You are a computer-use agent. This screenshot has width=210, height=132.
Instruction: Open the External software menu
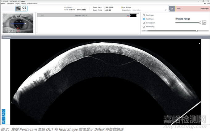(x=32, y=3)
